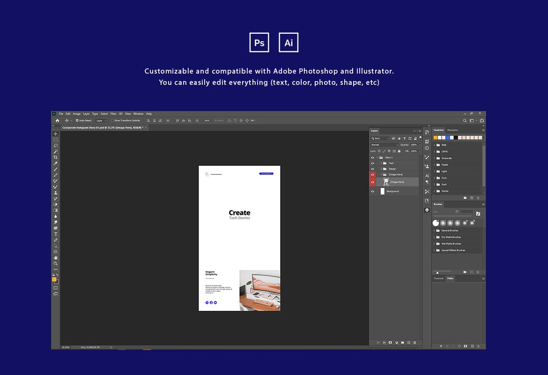
Task: Switch to the Channels tab
Action: (438, 278)
